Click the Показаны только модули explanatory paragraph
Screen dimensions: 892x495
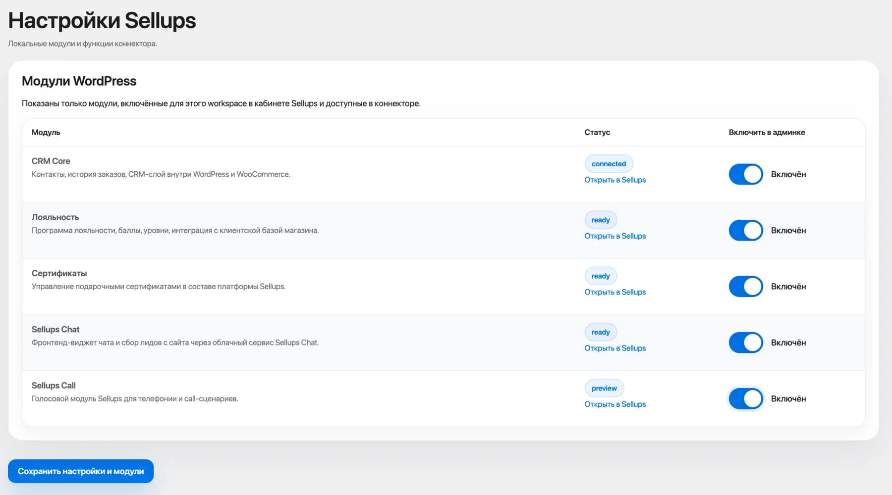[x=221, y=103]
